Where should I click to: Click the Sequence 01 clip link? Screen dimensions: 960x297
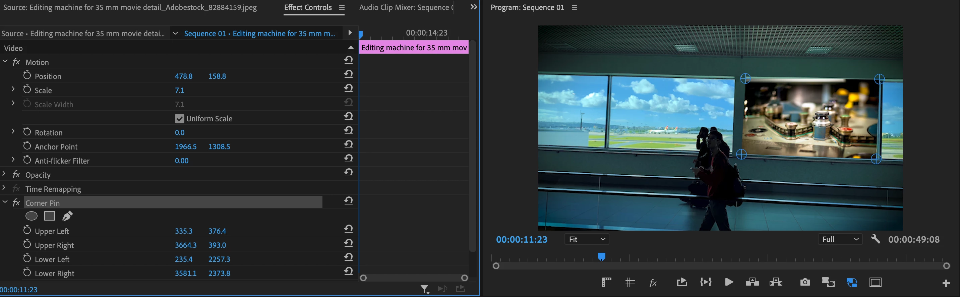click(259, 34)
